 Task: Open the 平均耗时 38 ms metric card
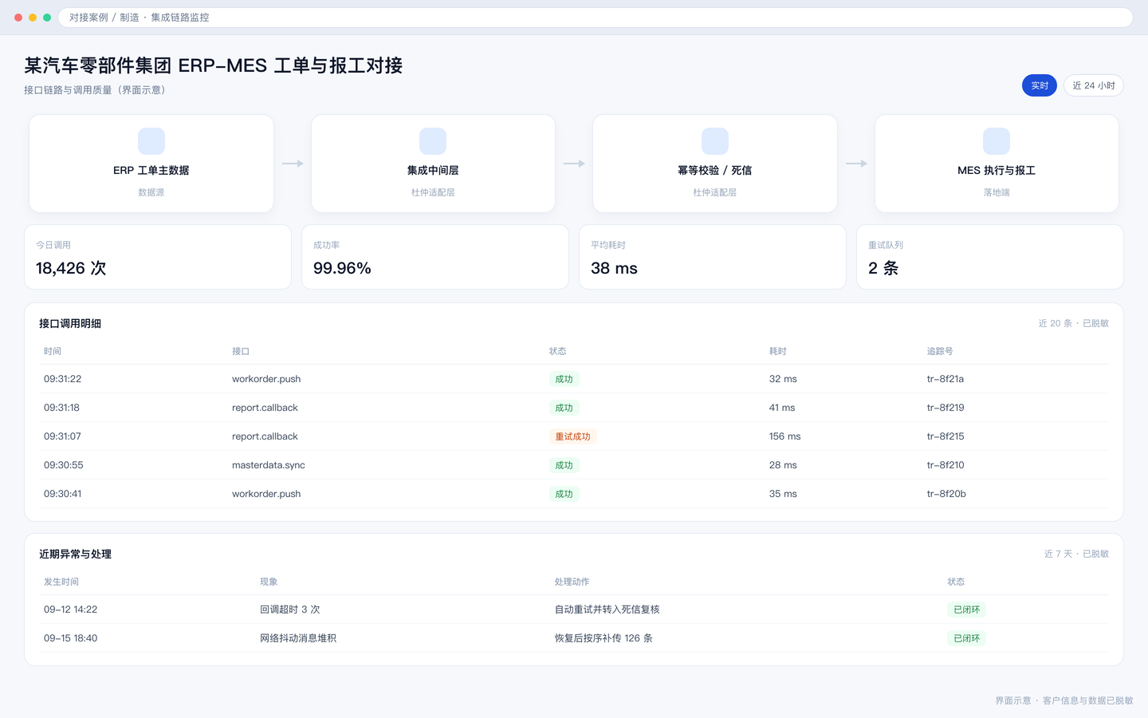(x=713, y=257)
